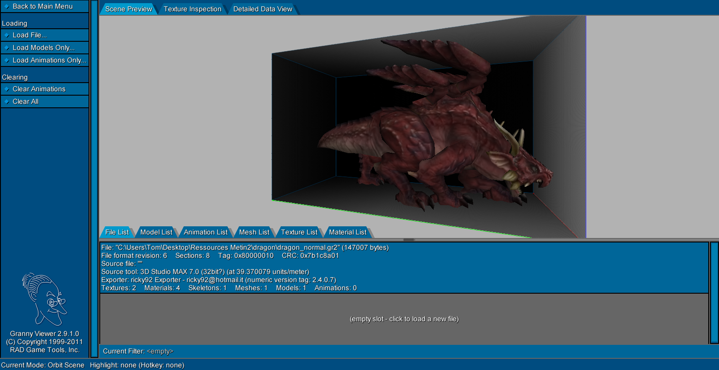
Task: Click the Highlight none hotkey status
Action: point(137,365)
